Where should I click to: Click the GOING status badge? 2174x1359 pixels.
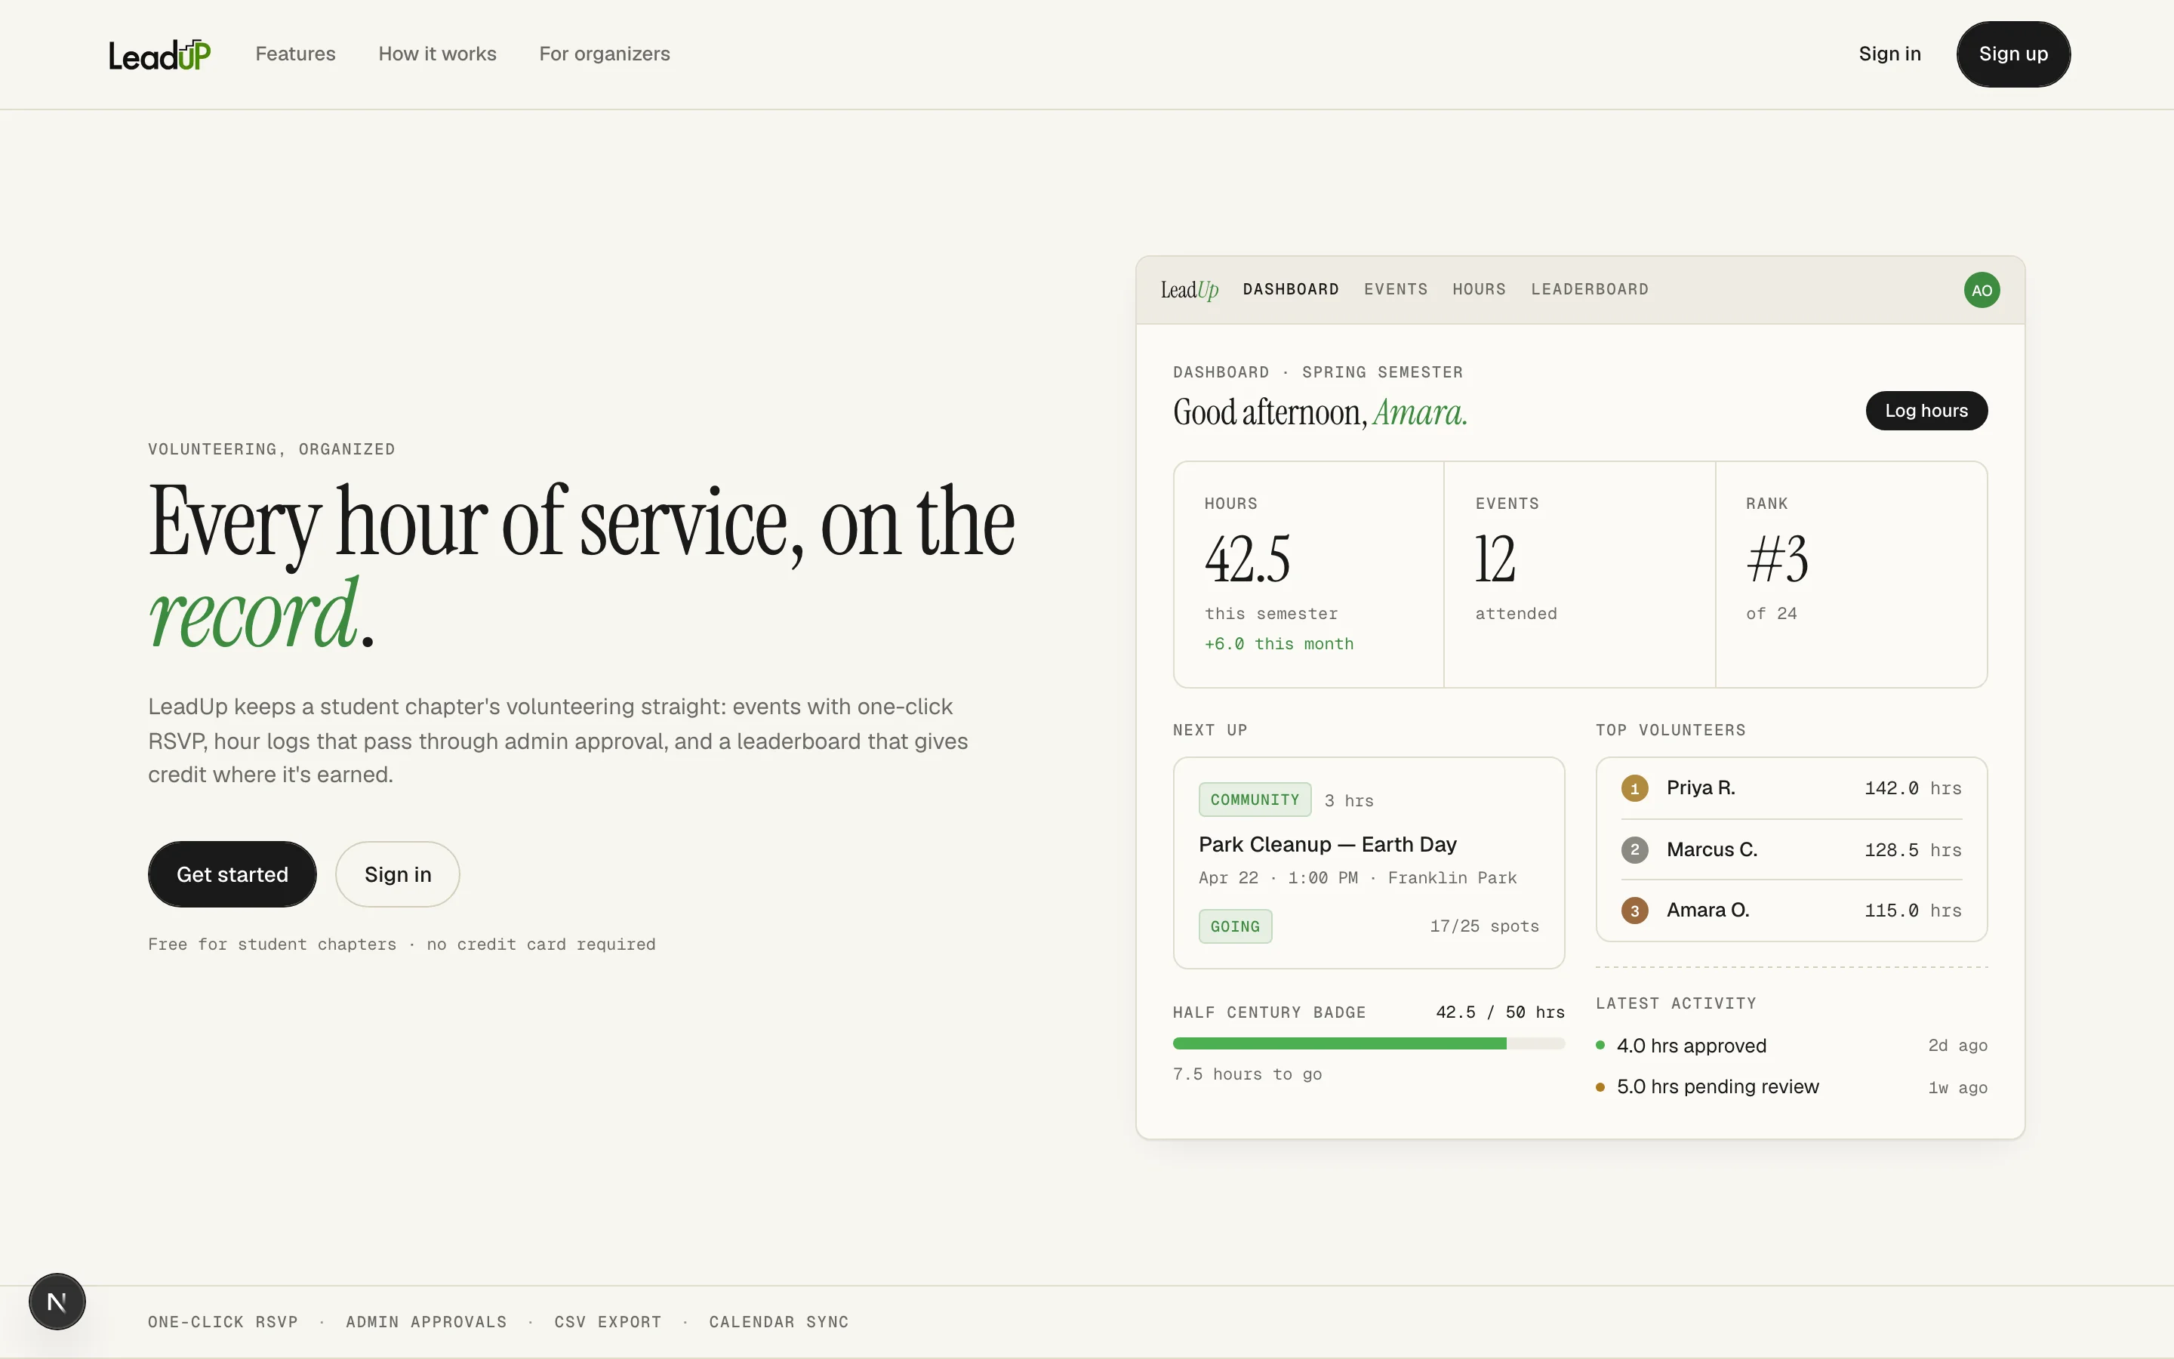[x=1235, y=926]
